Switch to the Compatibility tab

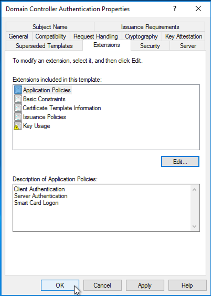51,36
